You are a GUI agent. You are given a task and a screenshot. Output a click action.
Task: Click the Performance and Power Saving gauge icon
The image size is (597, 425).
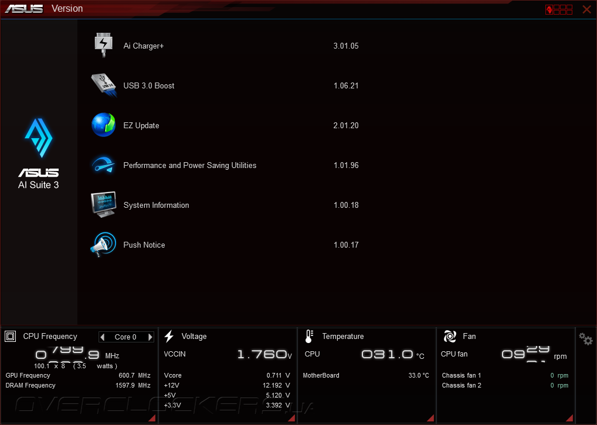[104, 165]
